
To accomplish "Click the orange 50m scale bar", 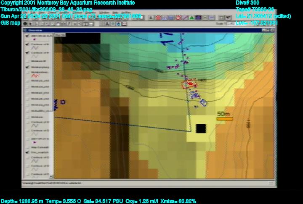I will (224, 119).
